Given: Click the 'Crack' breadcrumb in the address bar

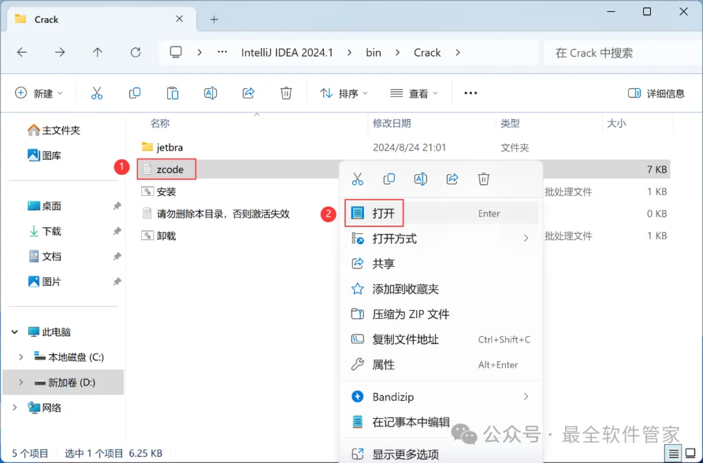Looking at the screenshot, I should pos(427,53).
